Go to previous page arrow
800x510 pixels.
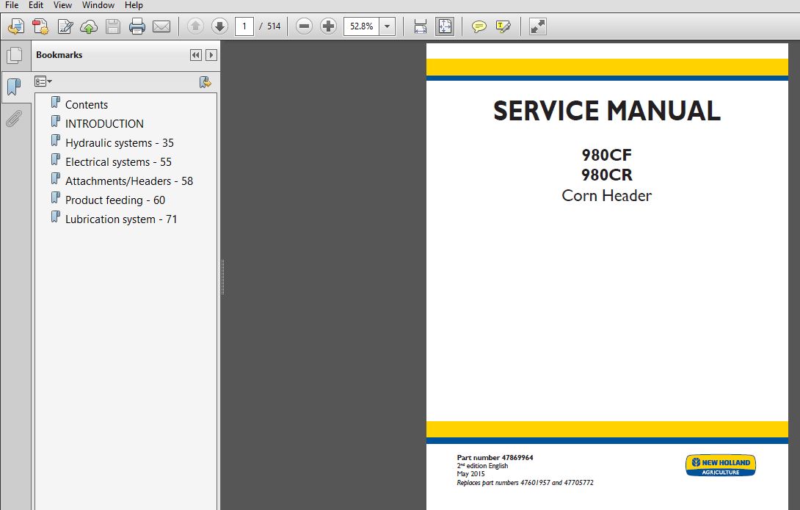click(x=195, y=26)
